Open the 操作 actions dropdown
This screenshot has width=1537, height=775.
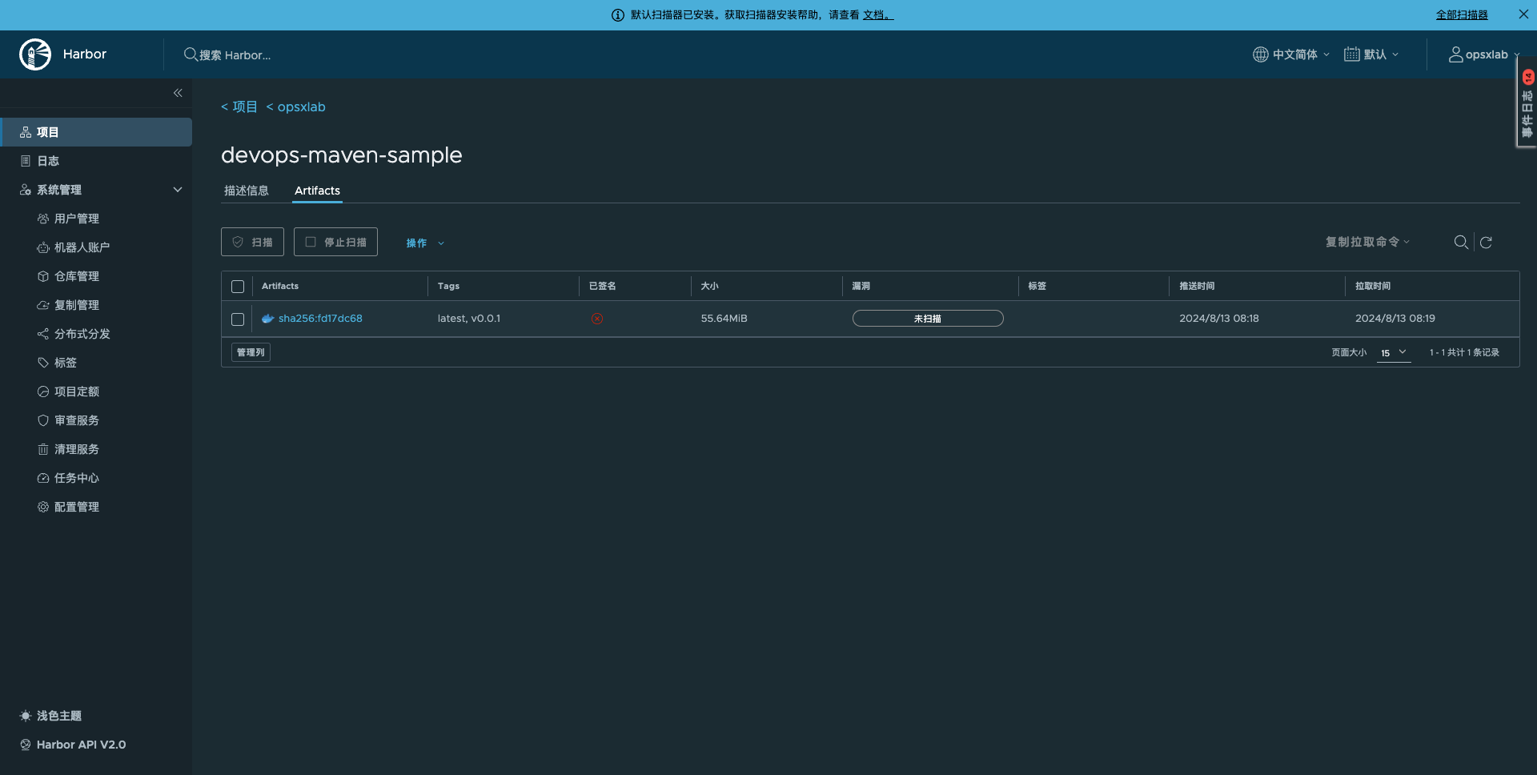pyautogui.click(x=424, y=243)
